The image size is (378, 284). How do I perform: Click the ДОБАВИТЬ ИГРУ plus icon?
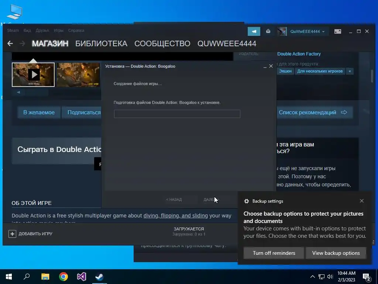point(12,234)
